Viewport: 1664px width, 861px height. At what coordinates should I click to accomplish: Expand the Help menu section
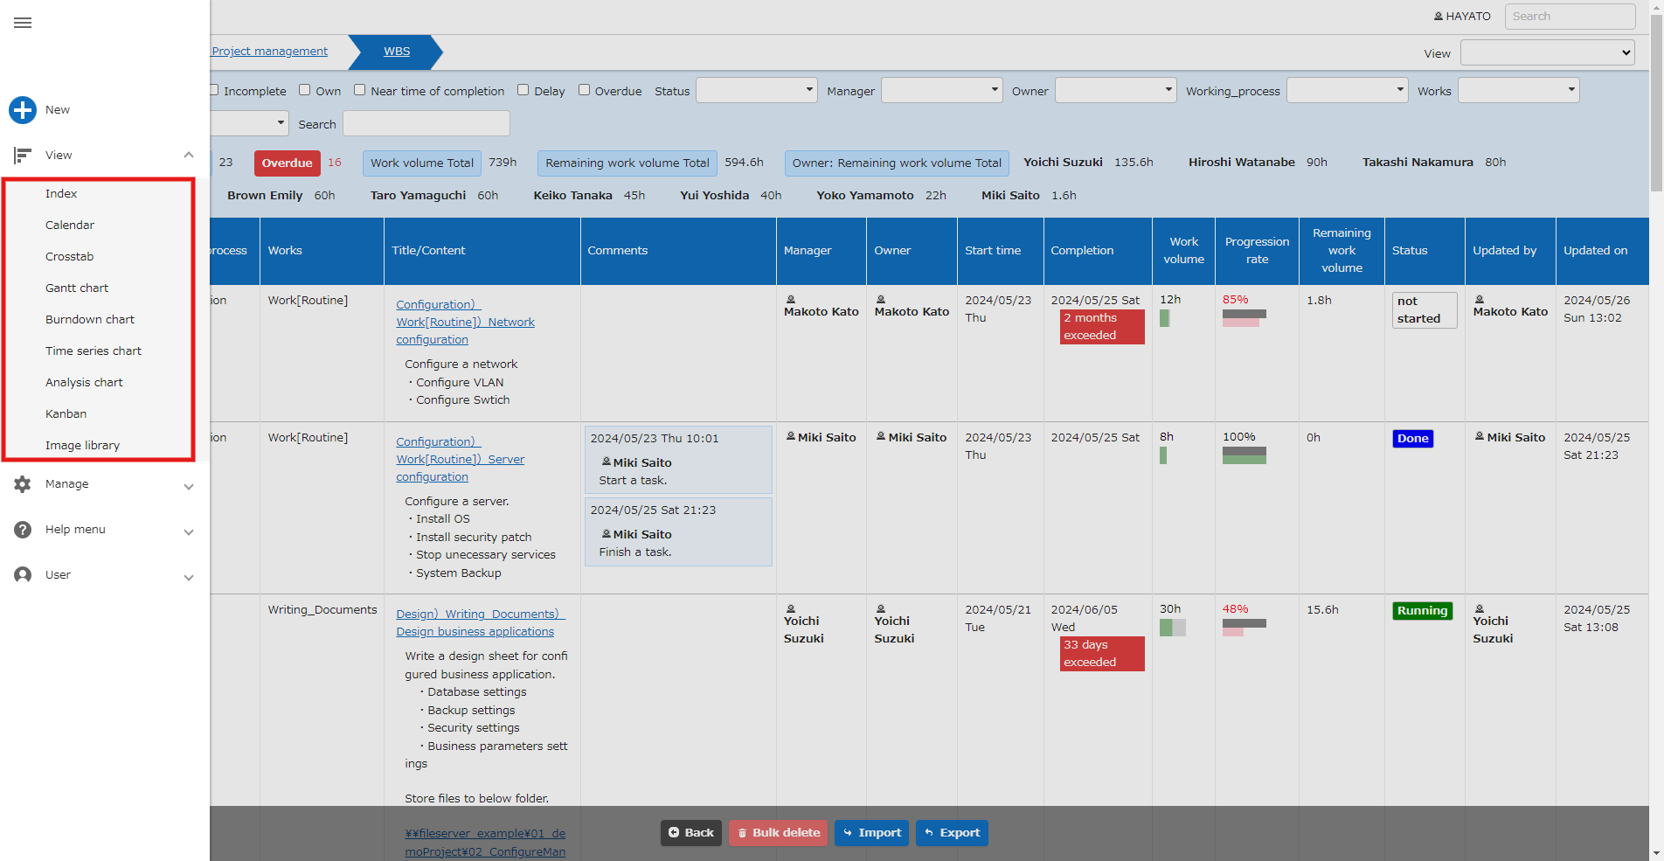[189, 531]
